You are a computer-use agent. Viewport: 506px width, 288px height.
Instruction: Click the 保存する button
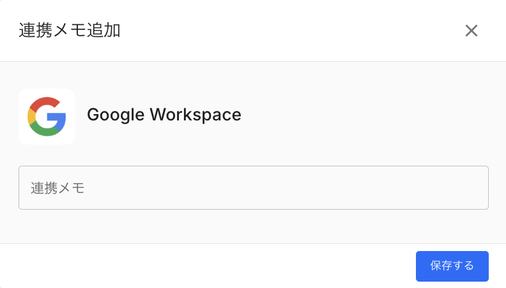[452, 266]
